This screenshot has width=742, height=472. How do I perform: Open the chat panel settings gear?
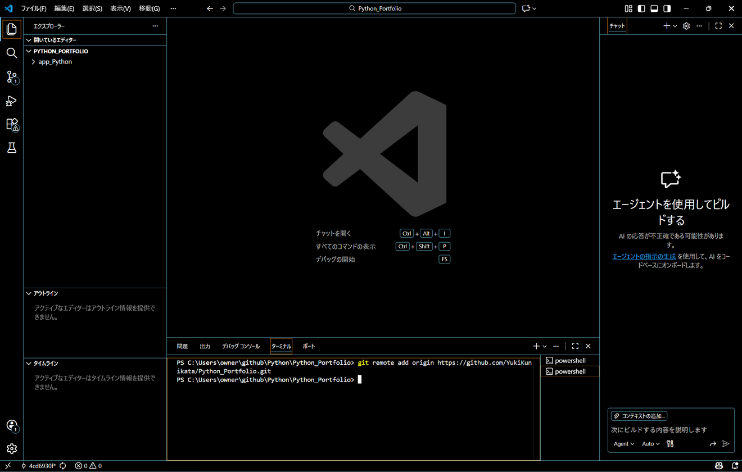(x=686, y=26)
